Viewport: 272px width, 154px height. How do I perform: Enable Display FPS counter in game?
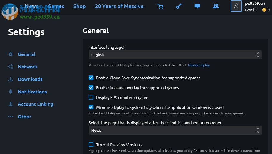91,98
